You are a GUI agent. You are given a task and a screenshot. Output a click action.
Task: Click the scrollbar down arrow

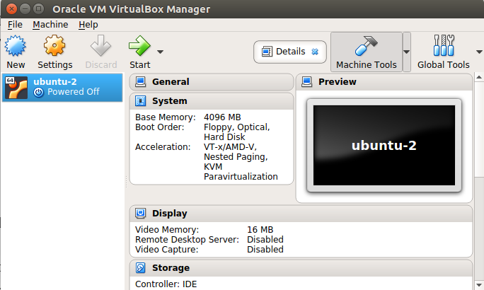point(479,284)
